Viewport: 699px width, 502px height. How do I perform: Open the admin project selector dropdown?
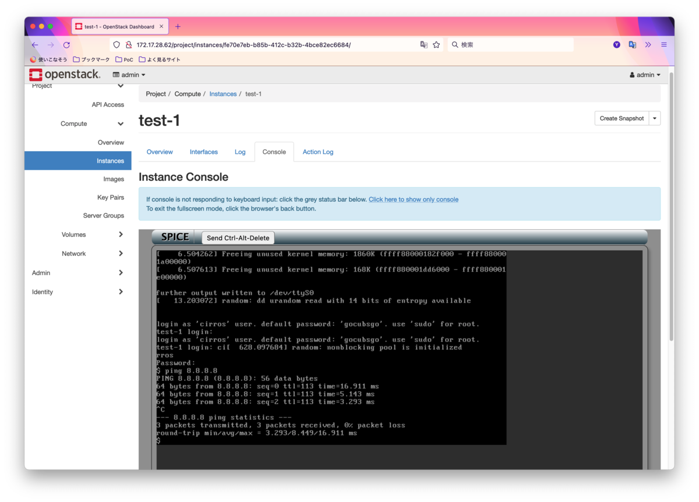[129, 75]
